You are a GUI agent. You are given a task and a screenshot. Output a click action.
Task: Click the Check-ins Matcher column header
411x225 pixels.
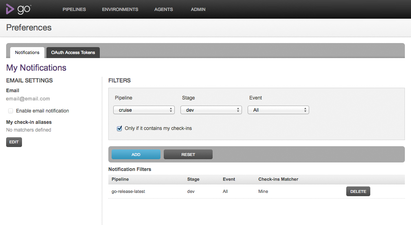[278, 179]
